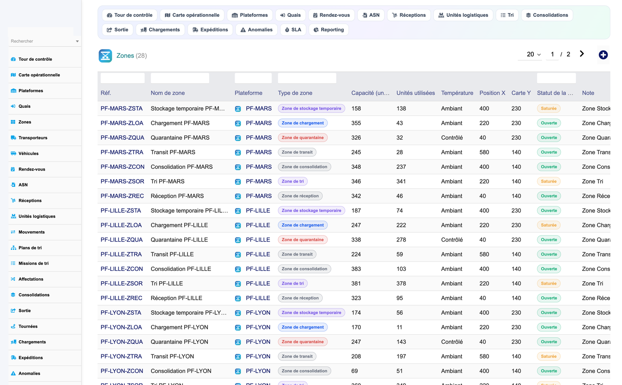Viewport: 622px width, 385px height.
Task: Switch to Consolidations top tab
Action: tap(547, 15)
